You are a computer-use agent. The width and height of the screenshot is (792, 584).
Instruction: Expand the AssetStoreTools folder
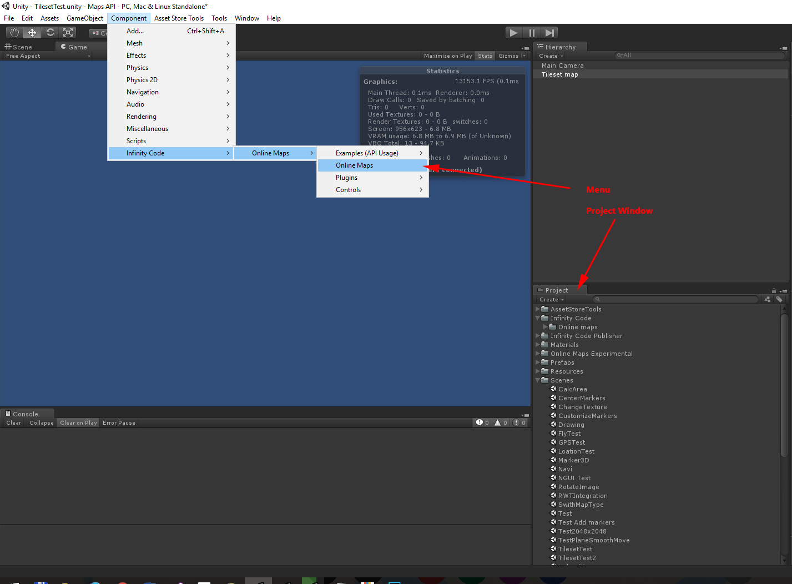(x=537, y=309)
